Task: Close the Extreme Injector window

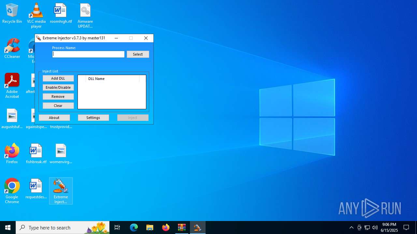Action: 146,38
